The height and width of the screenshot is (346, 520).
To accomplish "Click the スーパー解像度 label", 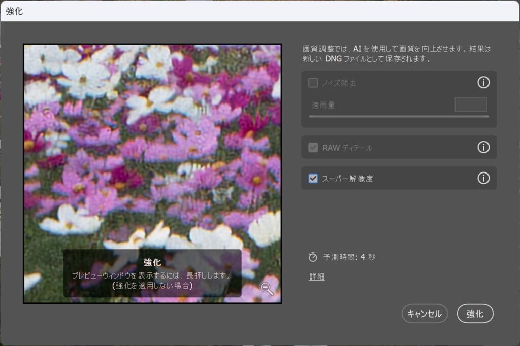I will tap(347, 179).
